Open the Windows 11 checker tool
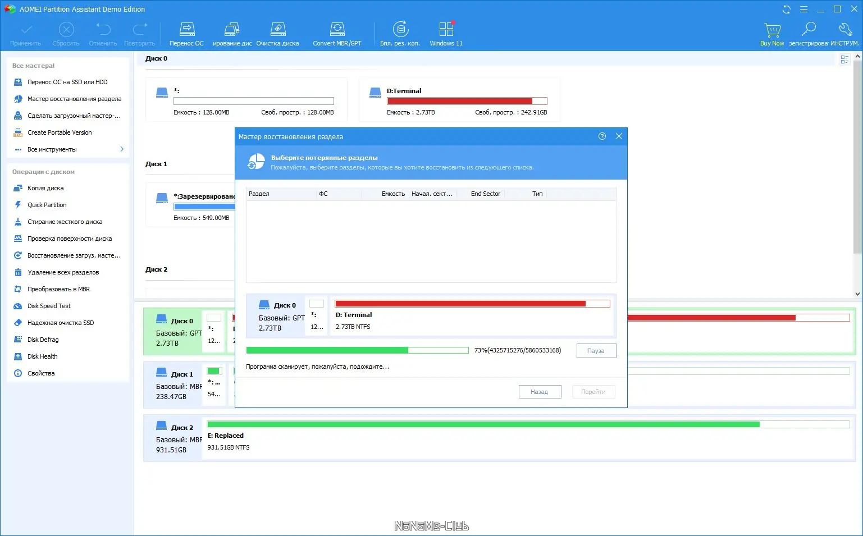Screen dimensions: 863x536 click(446, 34)
